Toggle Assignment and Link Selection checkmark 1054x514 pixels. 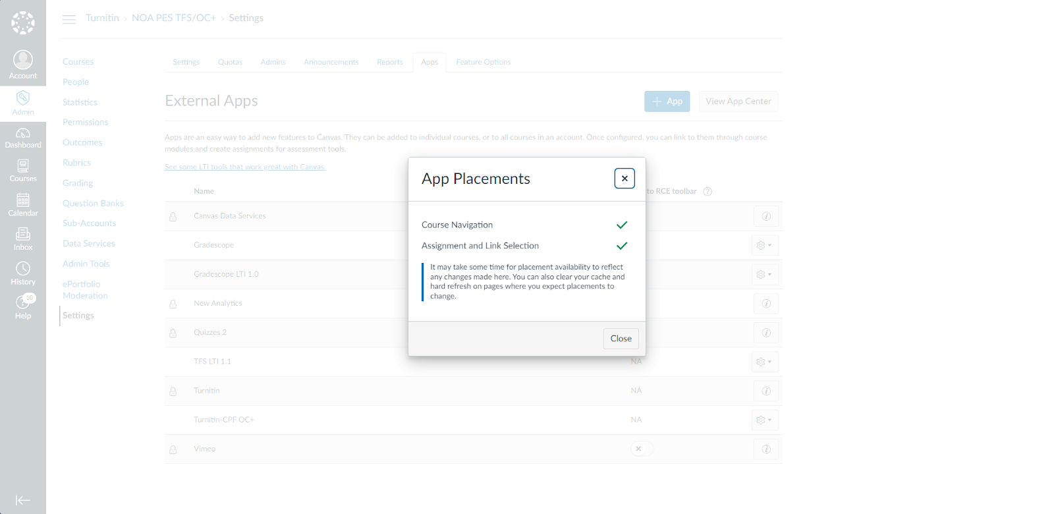622,246
